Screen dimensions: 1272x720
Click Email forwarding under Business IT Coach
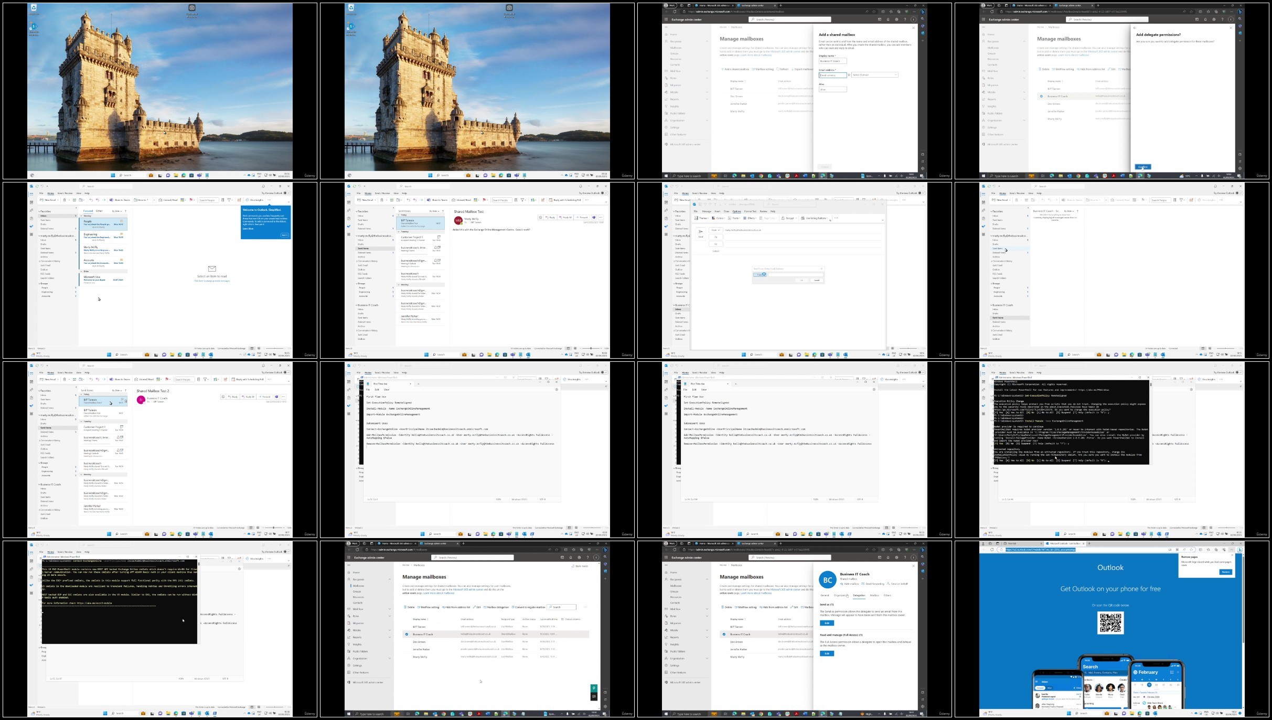[873, 584]
